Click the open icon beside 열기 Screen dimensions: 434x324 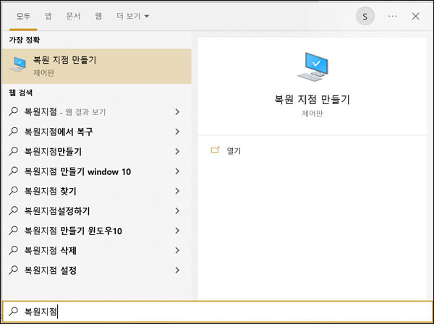click(x=215, y=150)
